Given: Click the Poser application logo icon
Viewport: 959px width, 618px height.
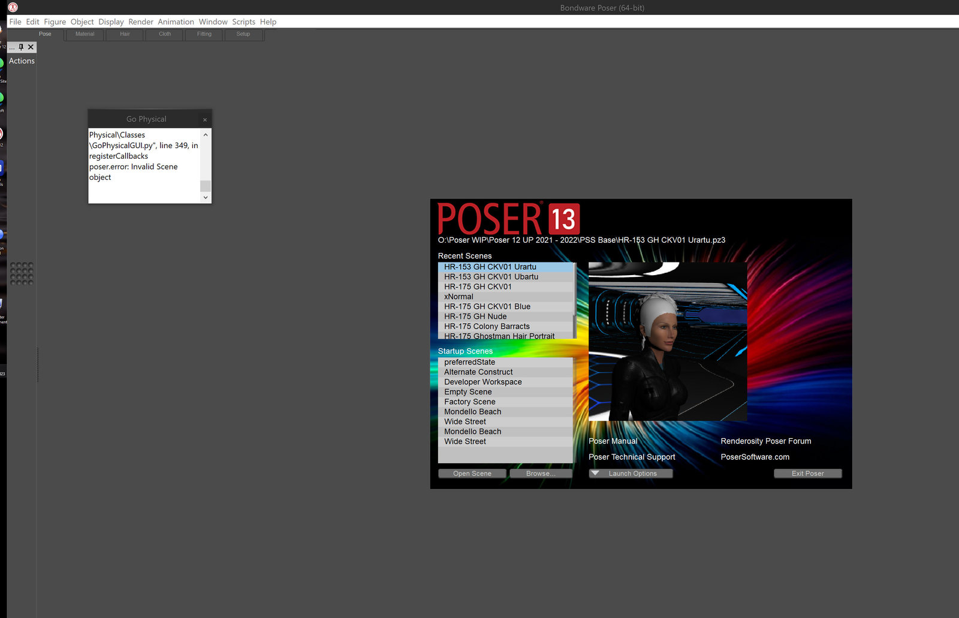Looking at the screenshot, I should click(x=13, y=7).
